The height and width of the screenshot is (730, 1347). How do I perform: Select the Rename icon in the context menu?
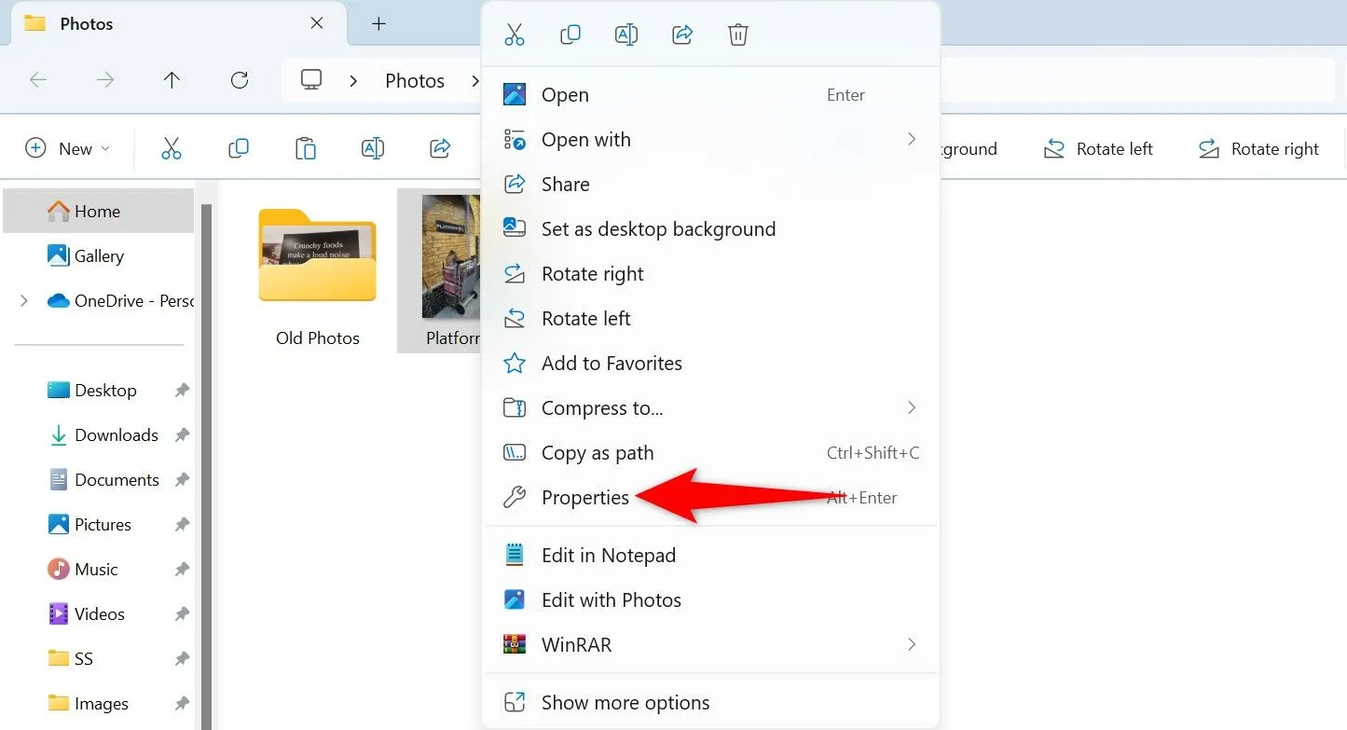[625, 34]
